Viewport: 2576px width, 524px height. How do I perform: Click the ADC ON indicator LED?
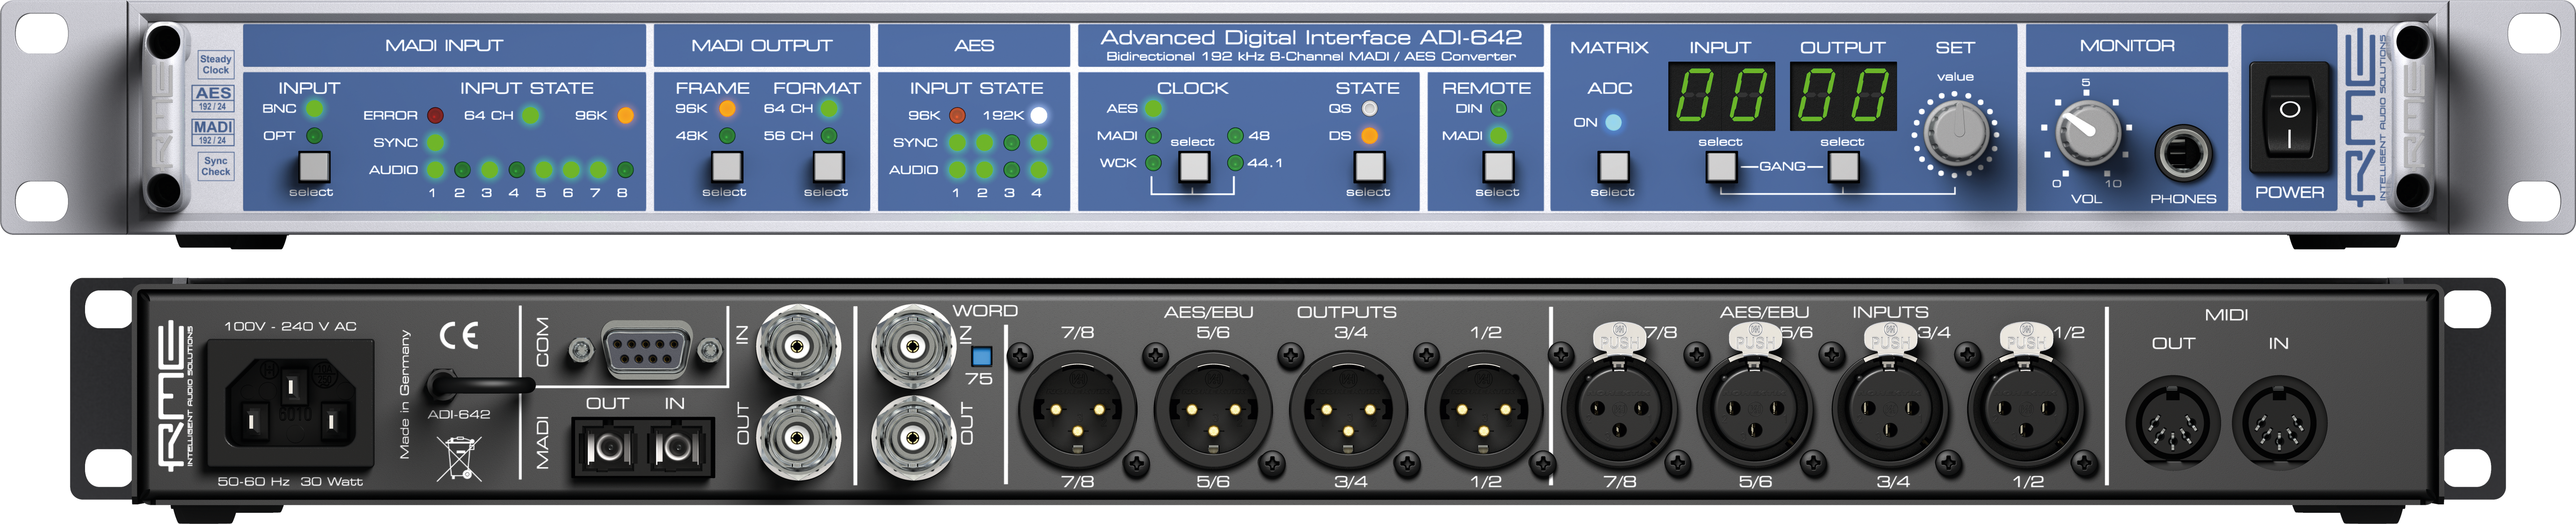click(x=1613, y=122)
